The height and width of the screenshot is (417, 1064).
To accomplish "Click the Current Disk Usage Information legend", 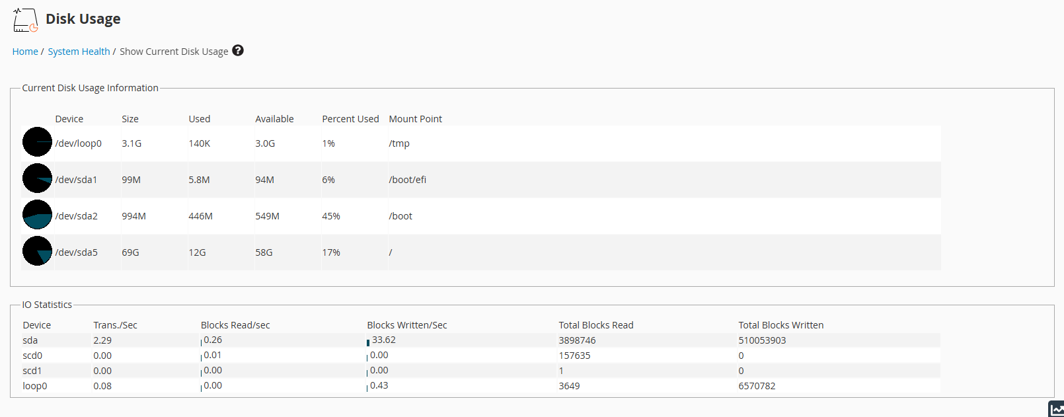I will [x=90, y=88].
